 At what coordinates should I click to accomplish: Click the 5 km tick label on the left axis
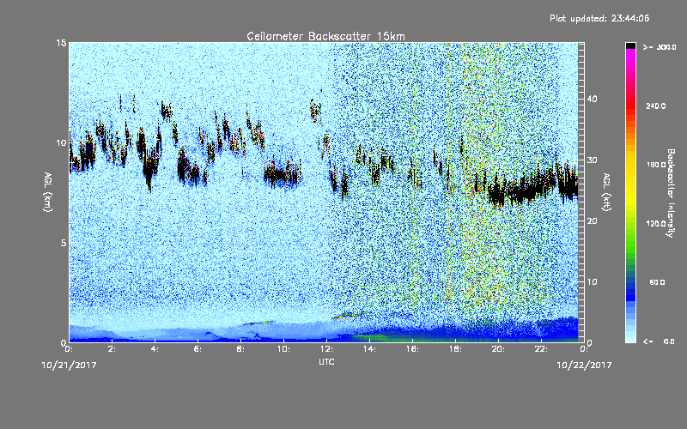coord(64,243)
